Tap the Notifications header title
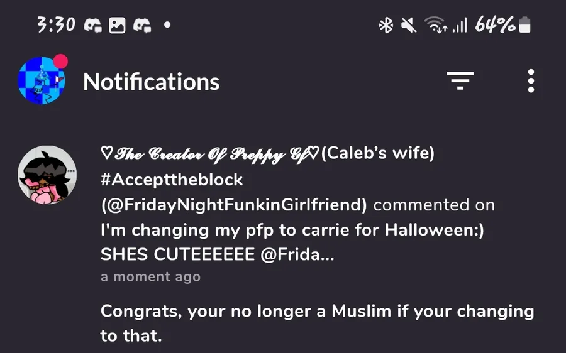566x353 pixels. [x=151, y=82]
